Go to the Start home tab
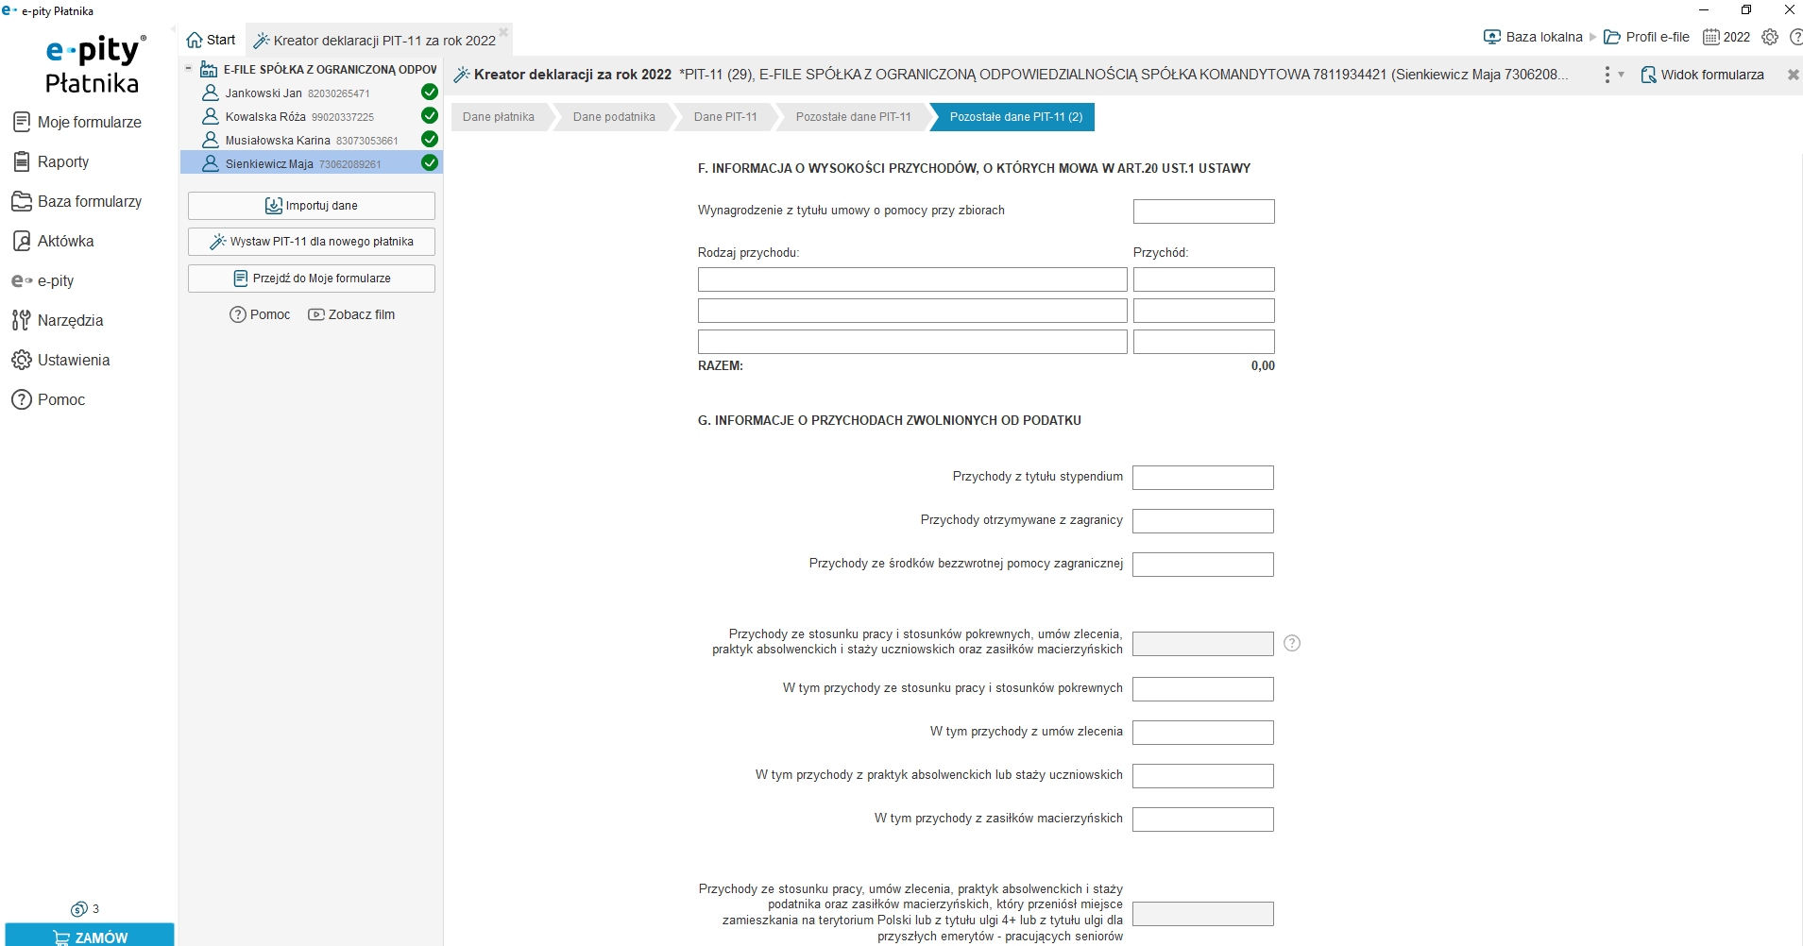The width and height of the screenshot is (1803, 946). (211, 40)
